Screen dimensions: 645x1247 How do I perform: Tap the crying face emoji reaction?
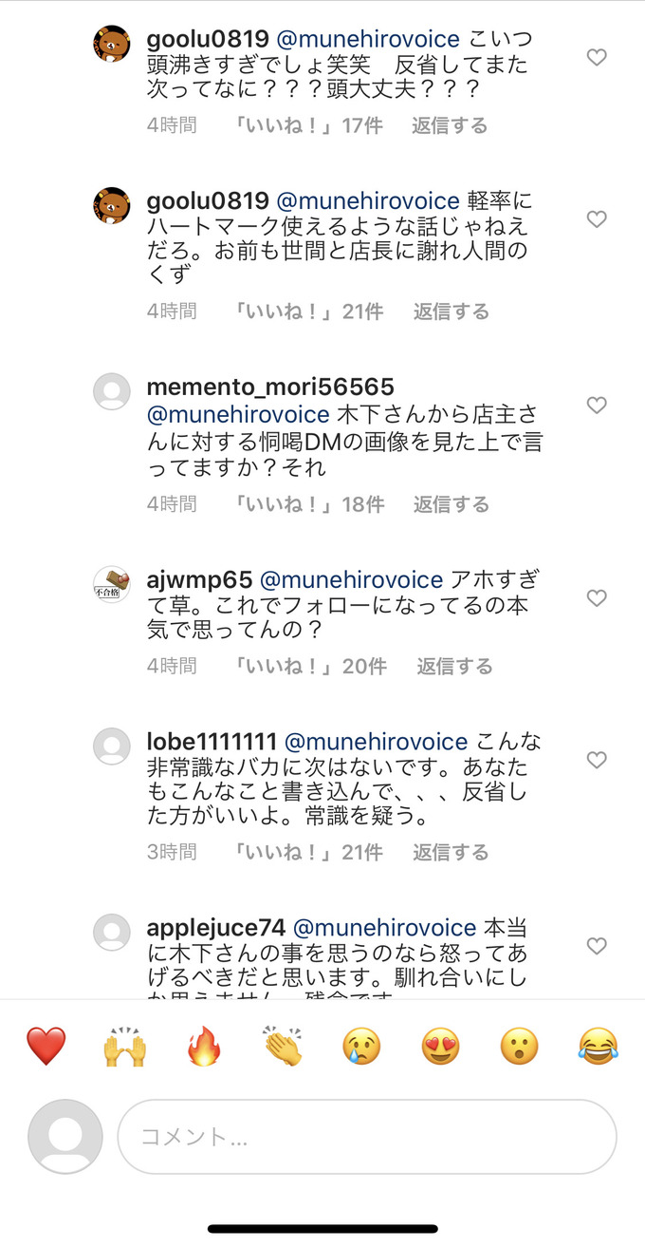(361, 1047)
